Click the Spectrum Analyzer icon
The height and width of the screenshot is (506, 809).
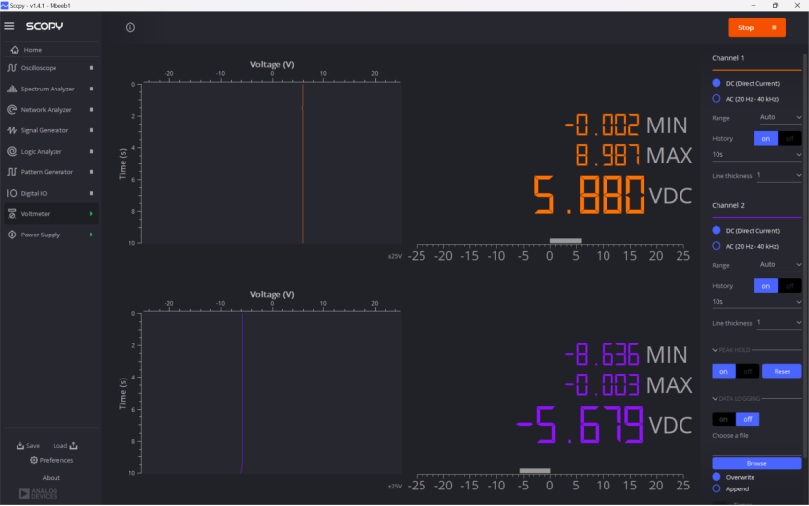tap(12, 89)
